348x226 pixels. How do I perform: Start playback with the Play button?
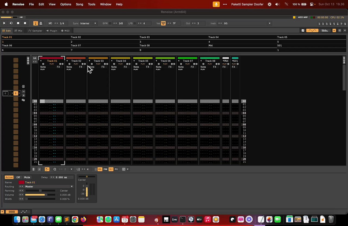click(x=4, y=23)
